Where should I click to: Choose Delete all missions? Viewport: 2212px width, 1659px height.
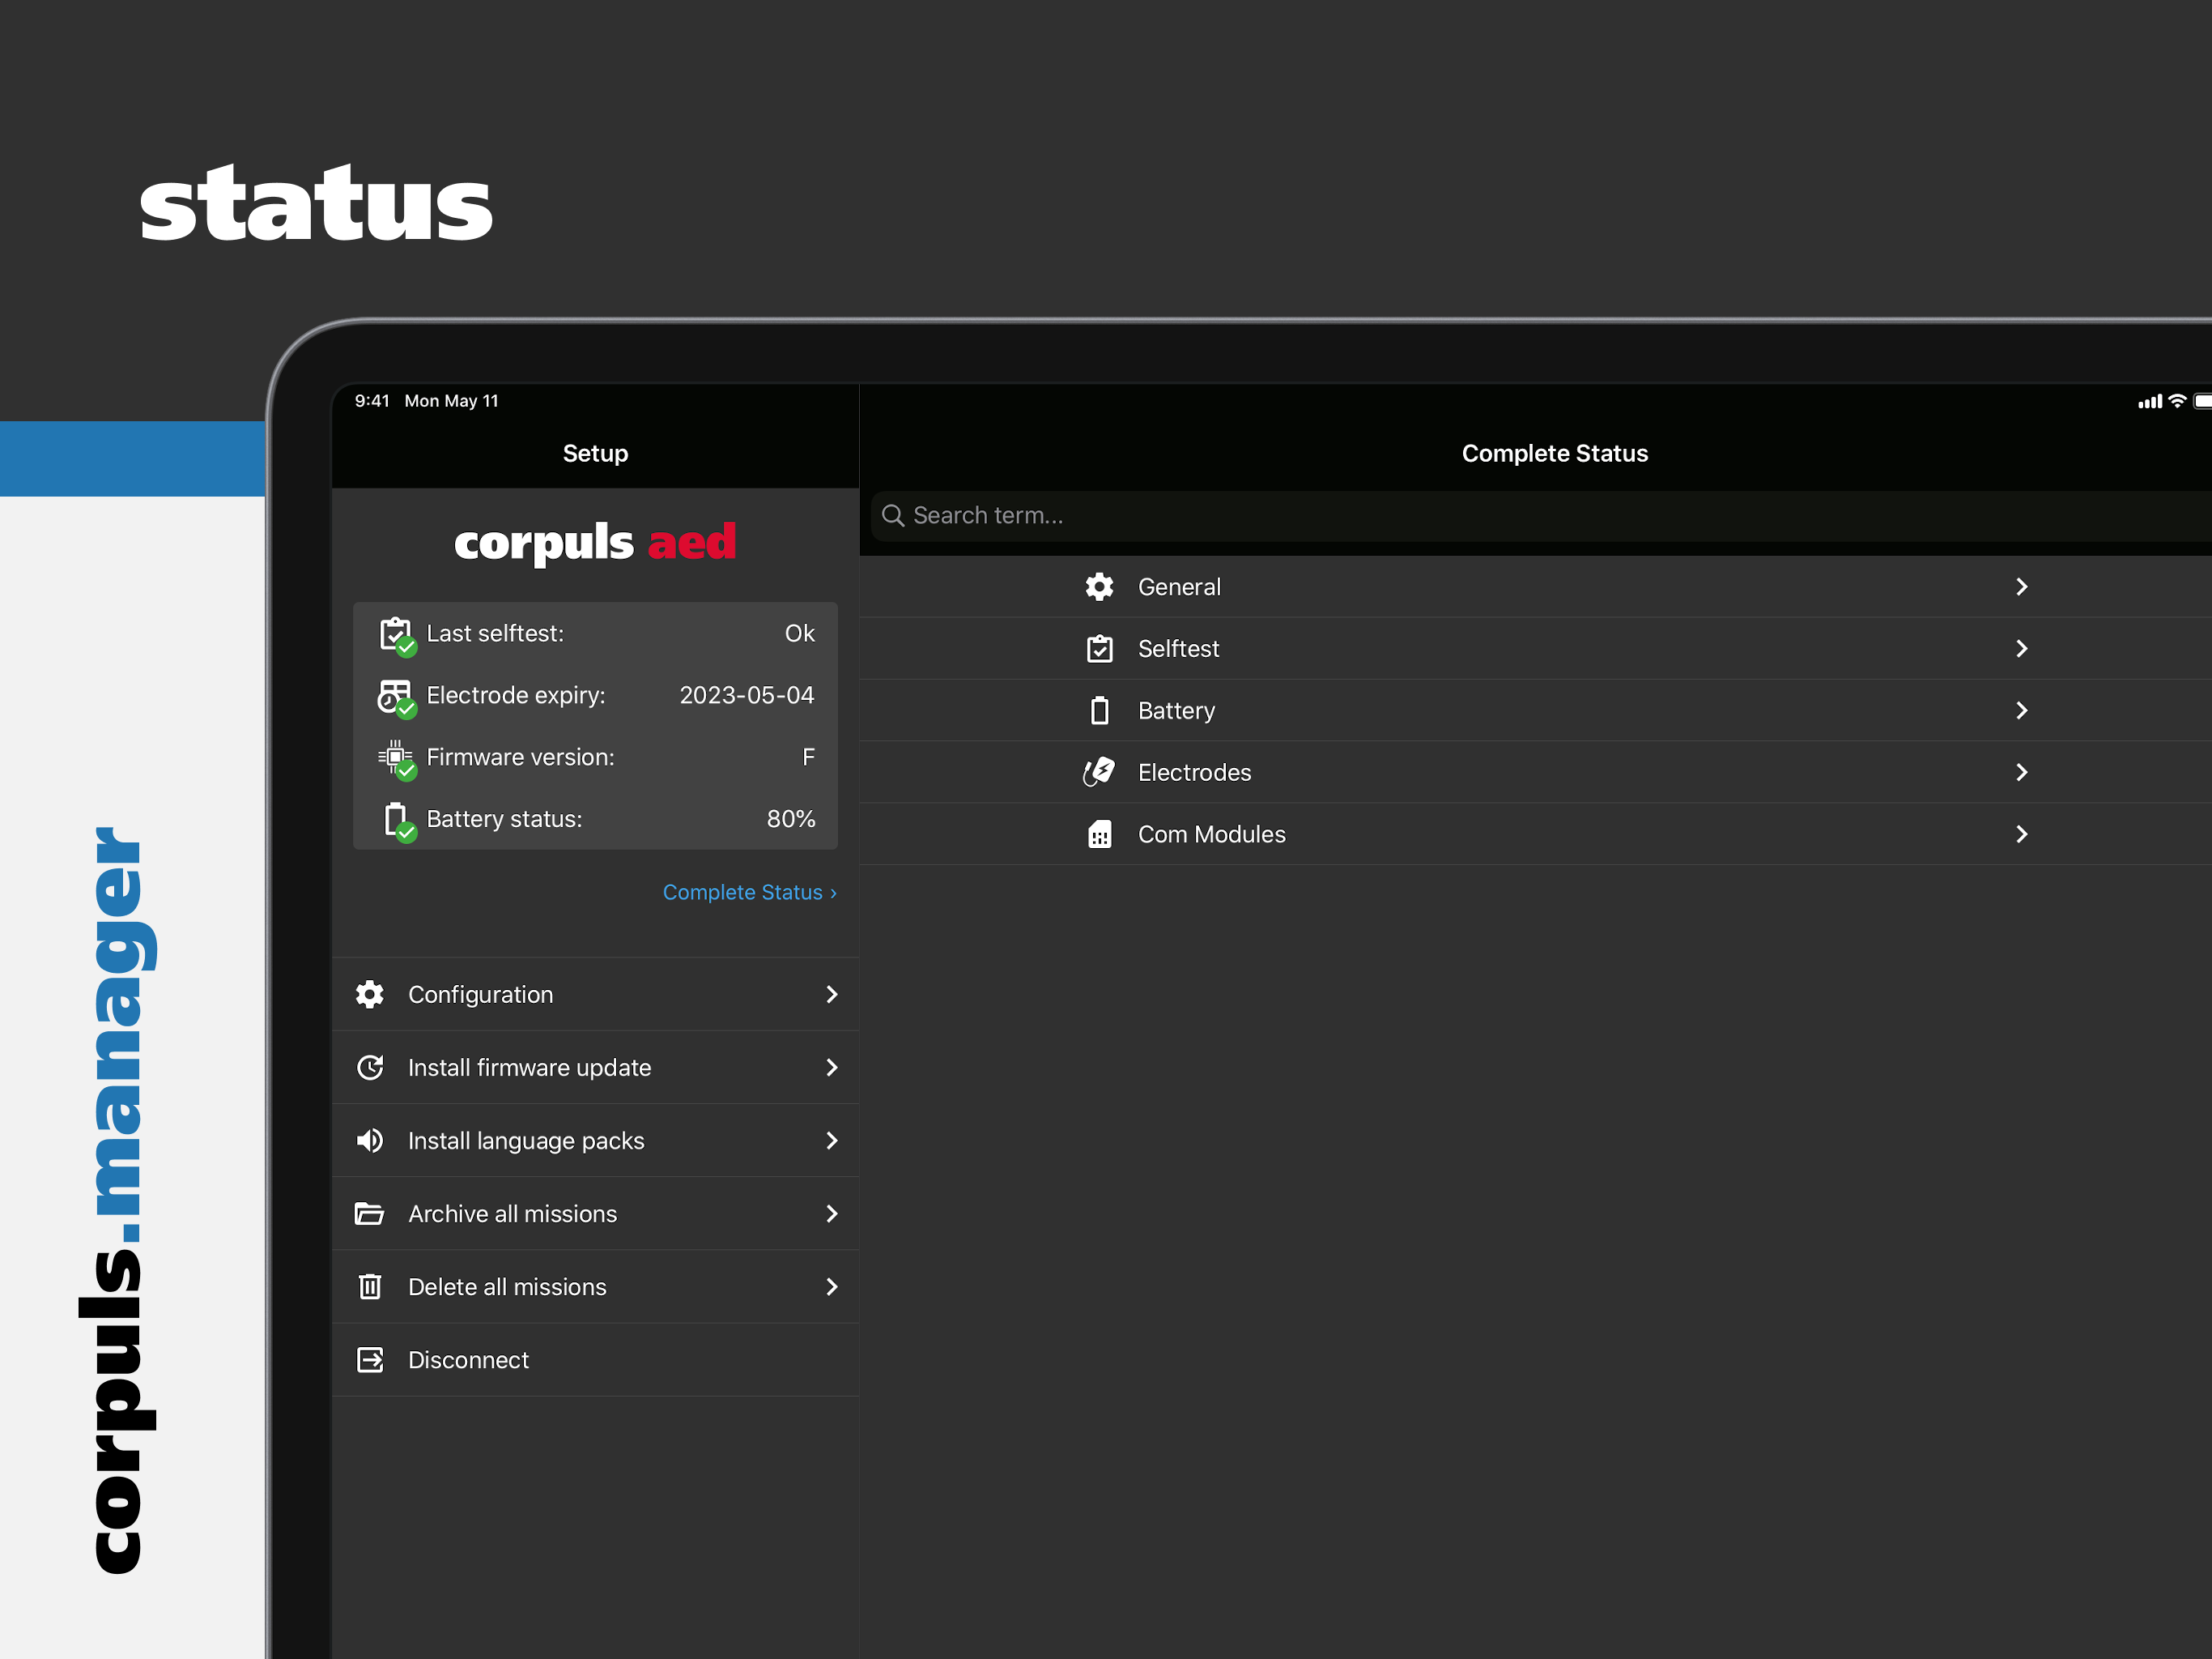pos(596,1286)
